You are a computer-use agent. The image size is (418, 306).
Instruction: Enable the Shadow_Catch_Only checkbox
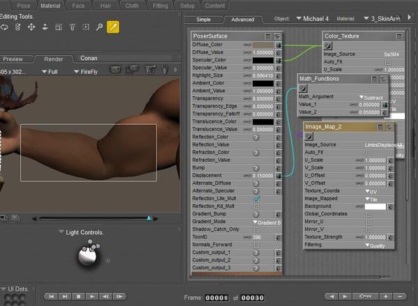(x=256, y=230)
